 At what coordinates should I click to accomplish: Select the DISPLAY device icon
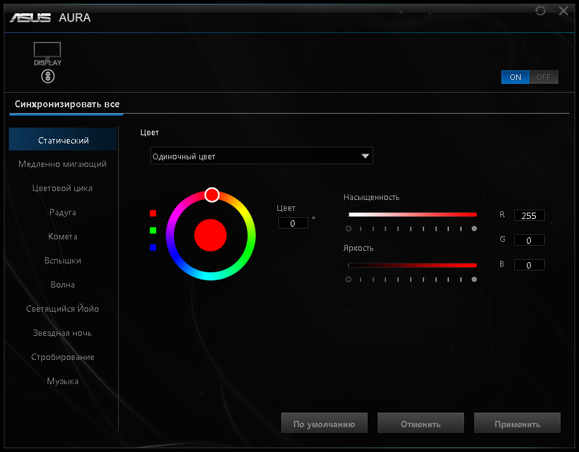click(x=47, y=54)
